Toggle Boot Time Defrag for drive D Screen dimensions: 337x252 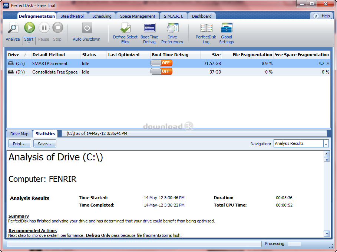click(161, 72)
